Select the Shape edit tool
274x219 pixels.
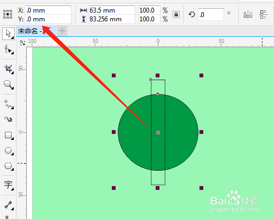point(8,49)
